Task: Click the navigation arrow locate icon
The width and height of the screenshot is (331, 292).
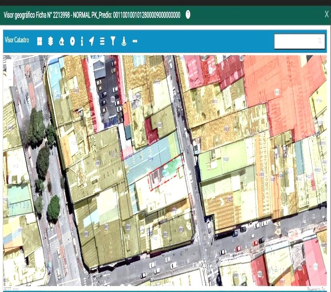Action: 92,41
